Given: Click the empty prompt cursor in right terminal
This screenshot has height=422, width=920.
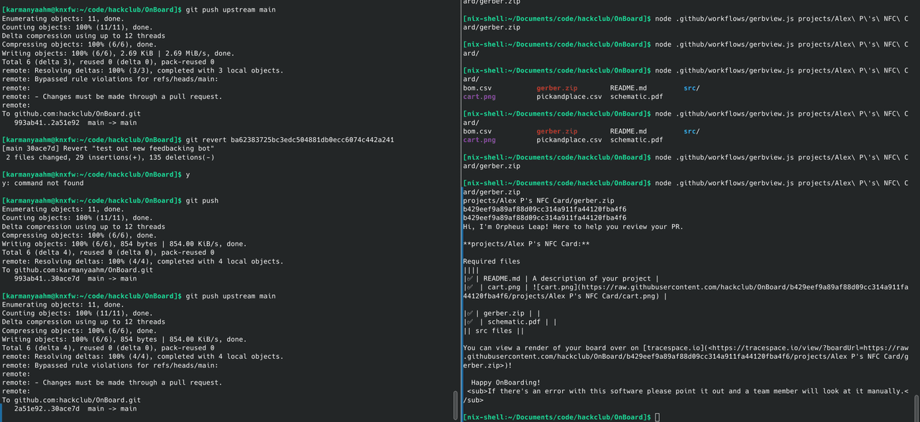Looking at the screenshot, I should (657, 417).
